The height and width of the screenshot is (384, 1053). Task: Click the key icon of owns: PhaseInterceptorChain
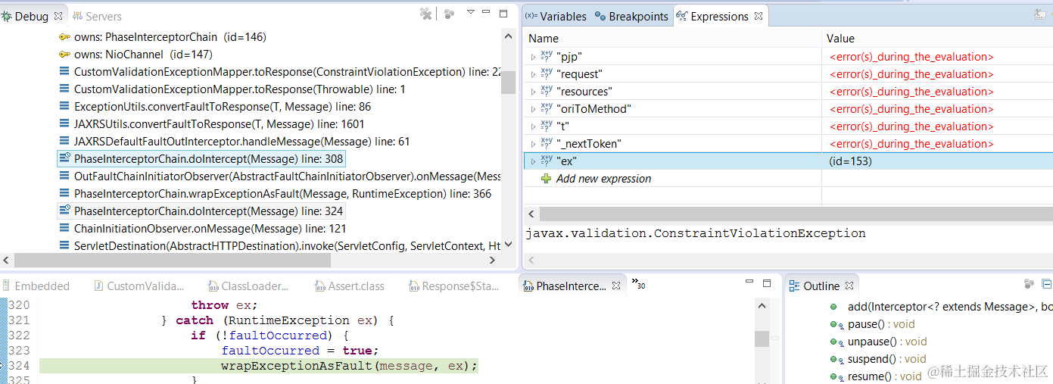[x=64, y=36]
